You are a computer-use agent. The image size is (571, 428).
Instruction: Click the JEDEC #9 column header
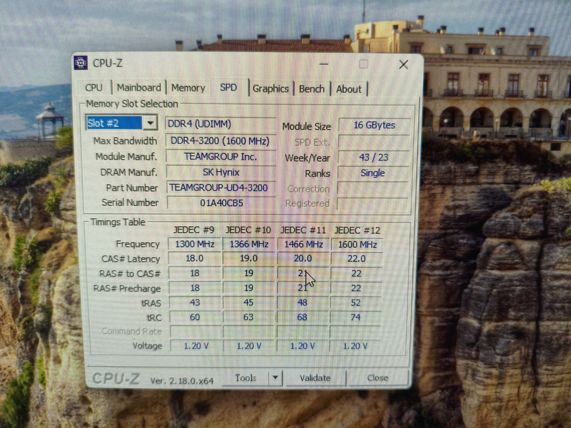point(194,230)
